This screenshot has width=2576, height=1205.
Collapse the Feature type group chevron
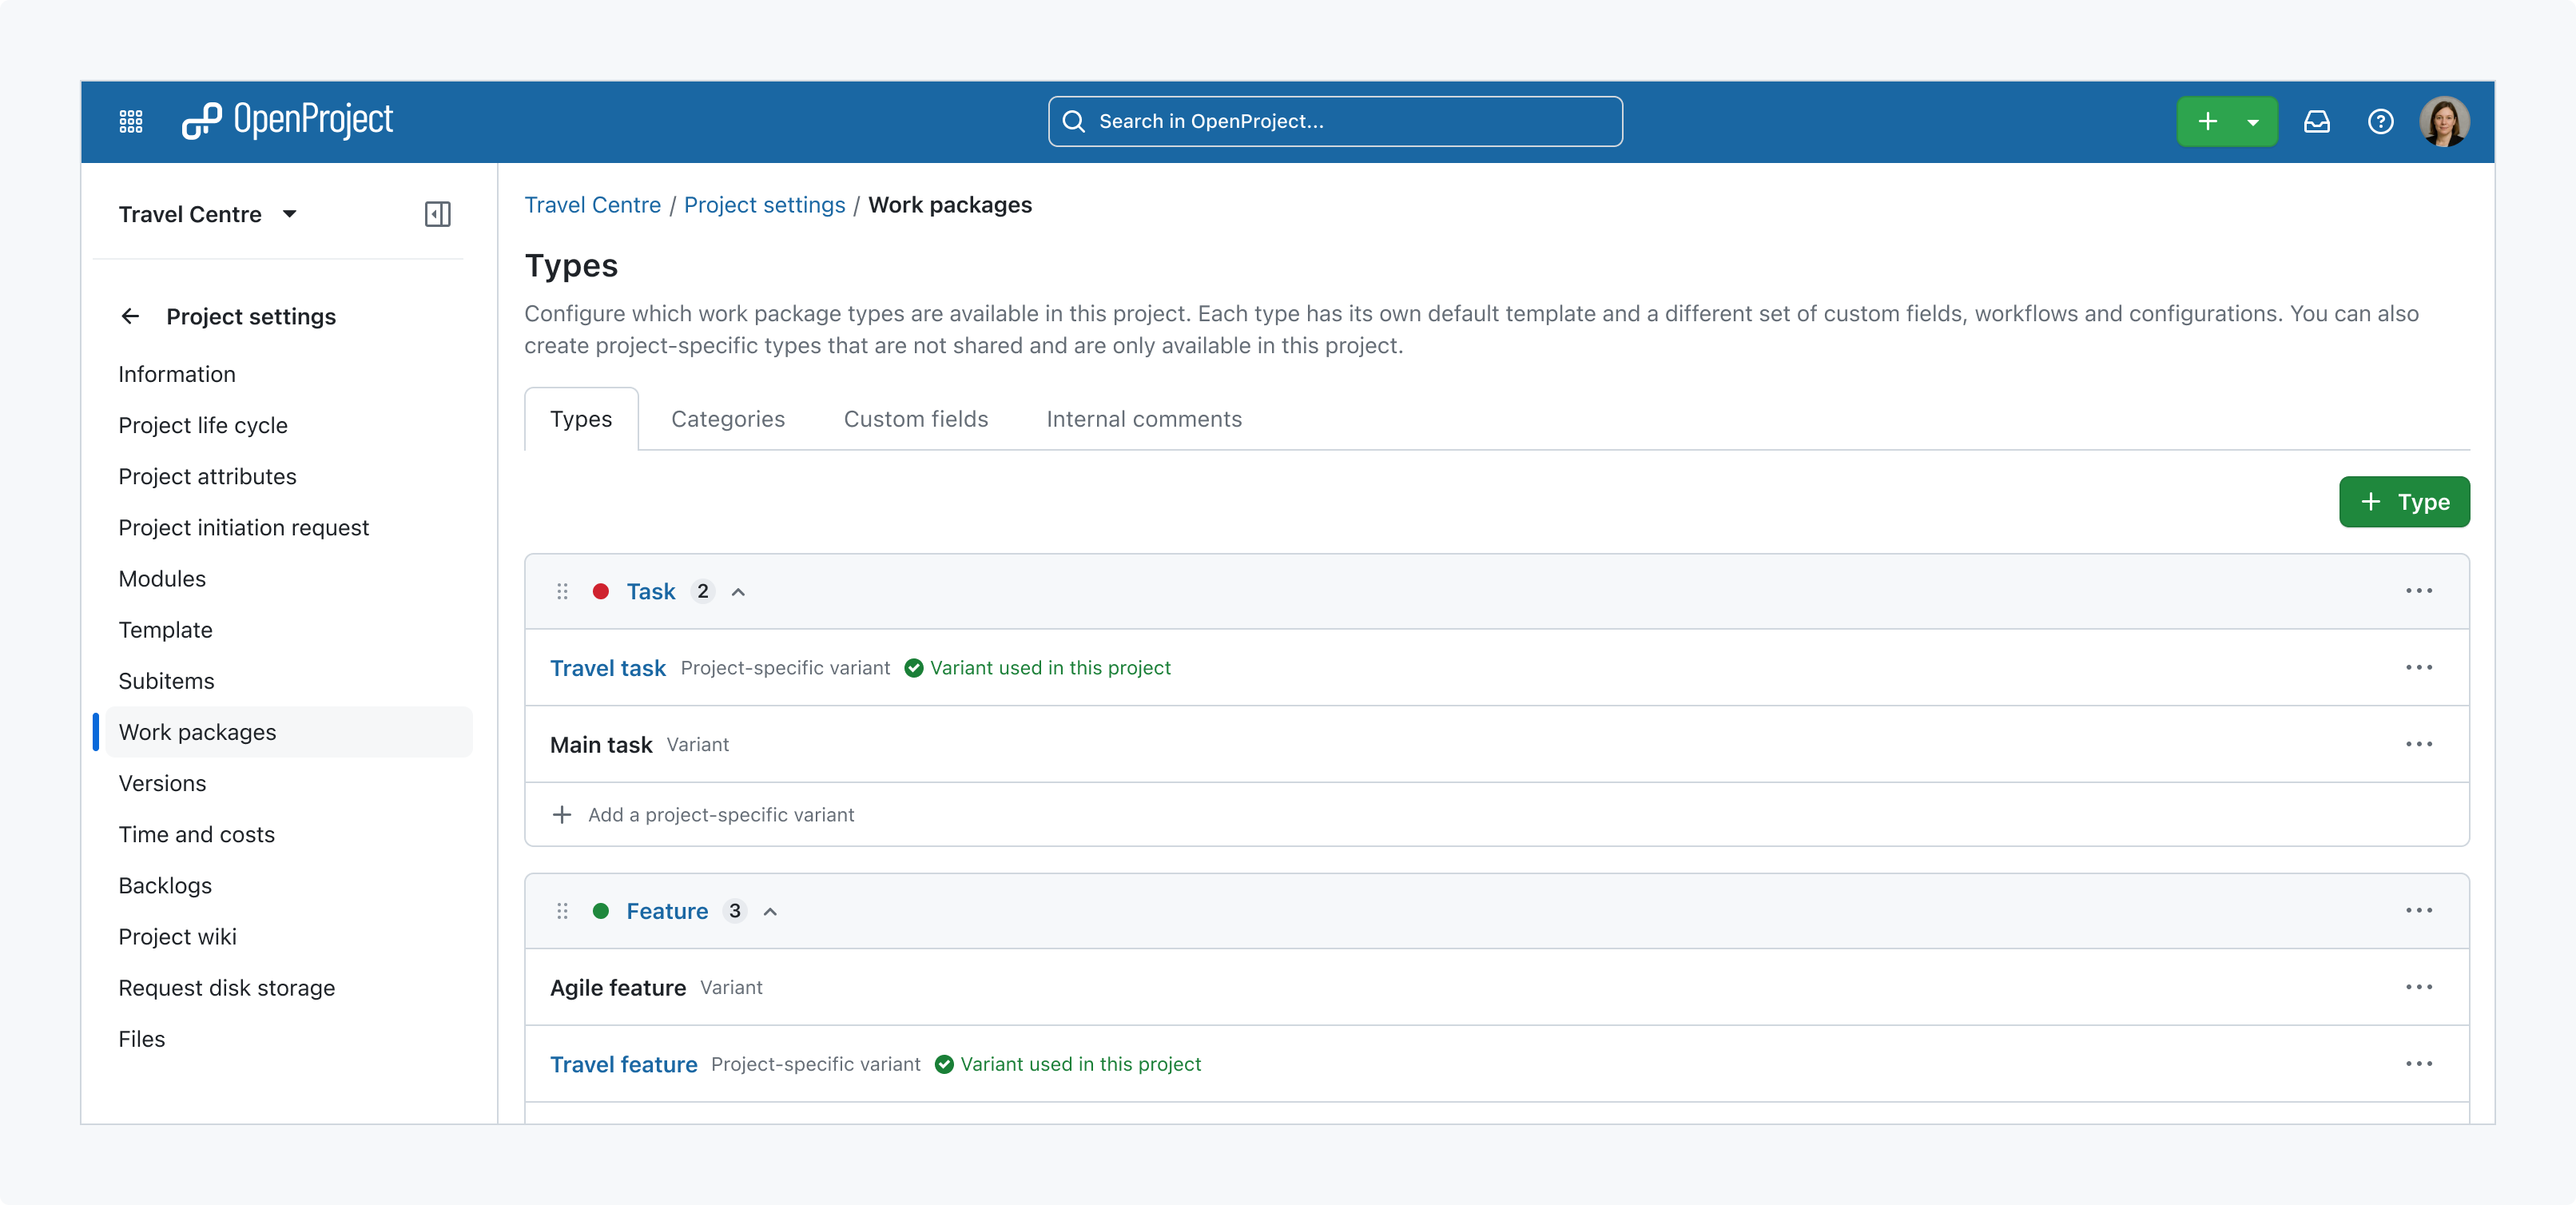tap(770, 912)
